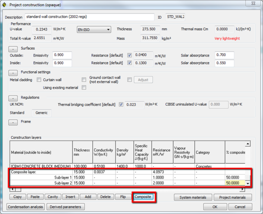Select Sub-layer 2 % composite cell

[234, 183]
